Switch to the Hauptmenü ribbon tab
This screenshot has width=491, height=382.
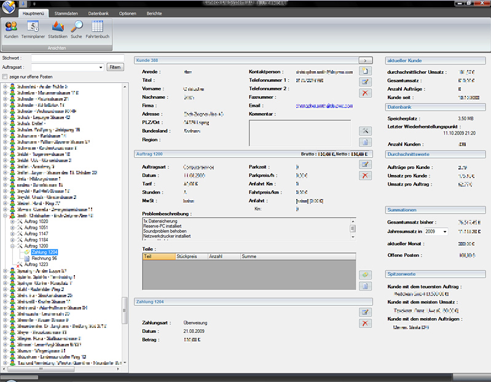click(x=33, y=14)
